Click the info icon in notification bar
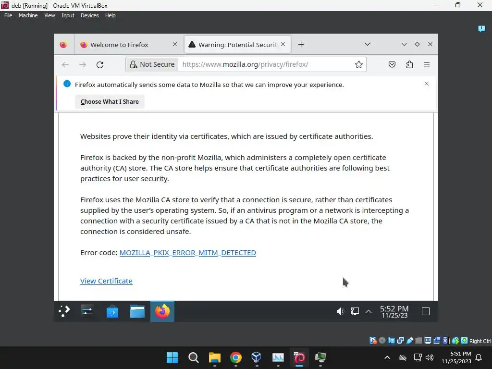Screen dimensions: 492x369 click(67, 84)
